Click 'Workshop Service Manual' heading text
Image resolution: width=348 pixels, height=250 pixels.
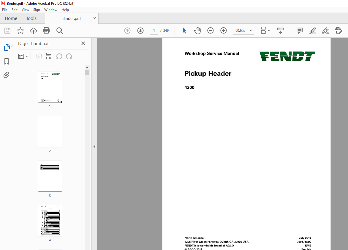[x=212, y=53]
